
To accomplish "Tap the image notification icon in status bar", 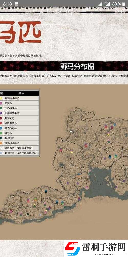I will [17, 4].
